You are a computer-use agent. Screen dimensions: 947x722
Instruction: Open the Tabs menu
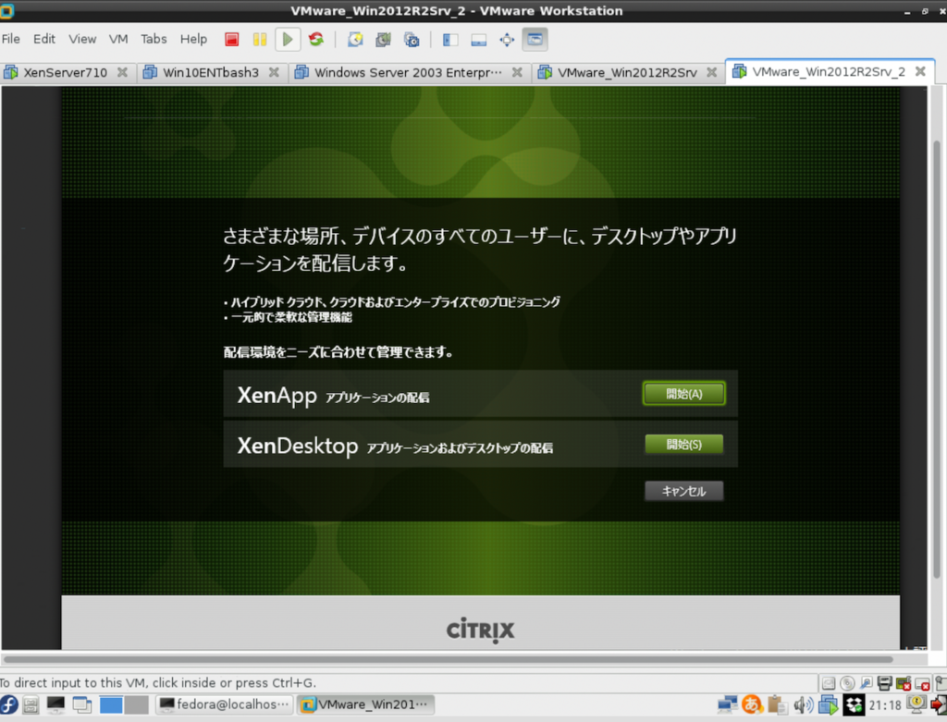coord(154,39)
